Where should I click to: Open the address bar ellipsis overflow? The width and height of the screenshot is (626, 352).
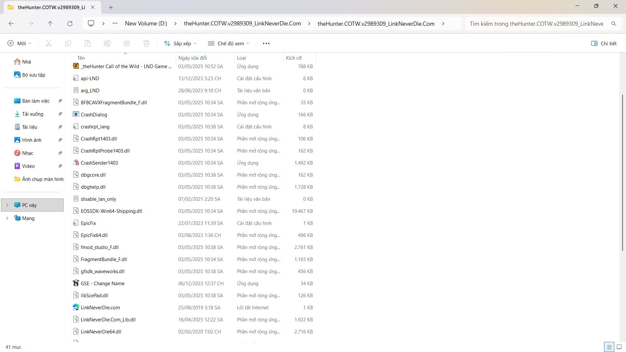115,23
